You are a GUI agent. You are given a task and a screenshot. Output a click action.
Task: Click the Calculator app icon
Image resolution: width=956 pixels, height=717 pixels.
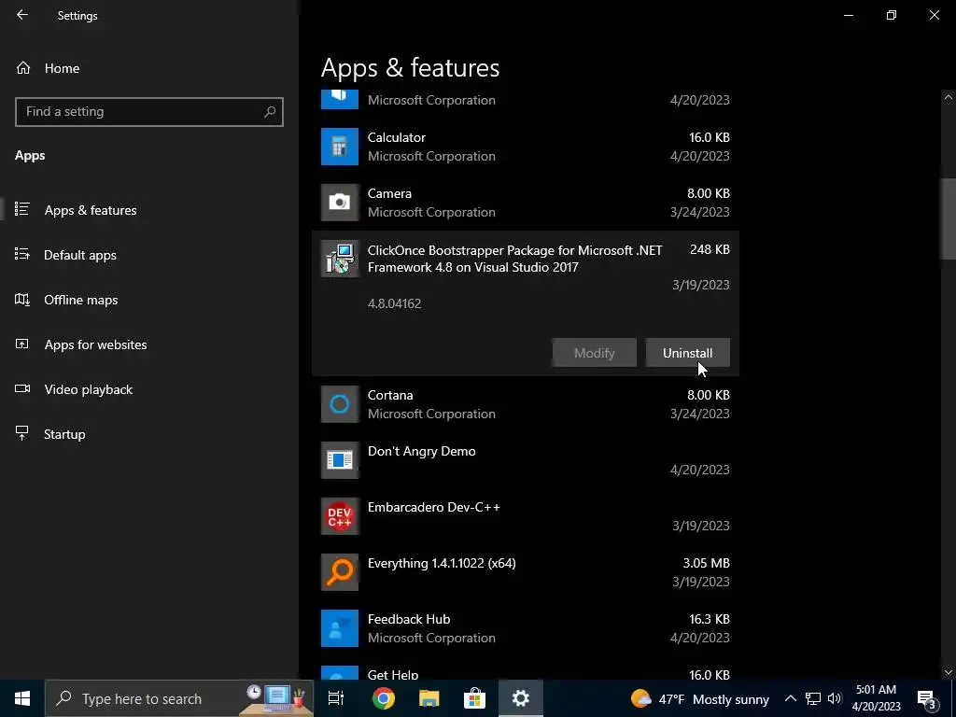340,147
